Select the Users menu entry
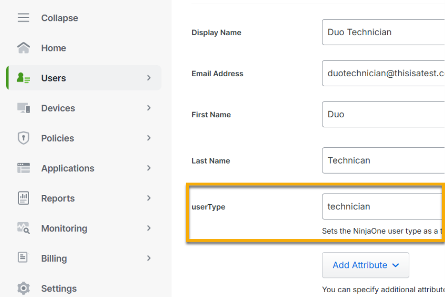The image size is (445, 297). [x=53, y=78]
